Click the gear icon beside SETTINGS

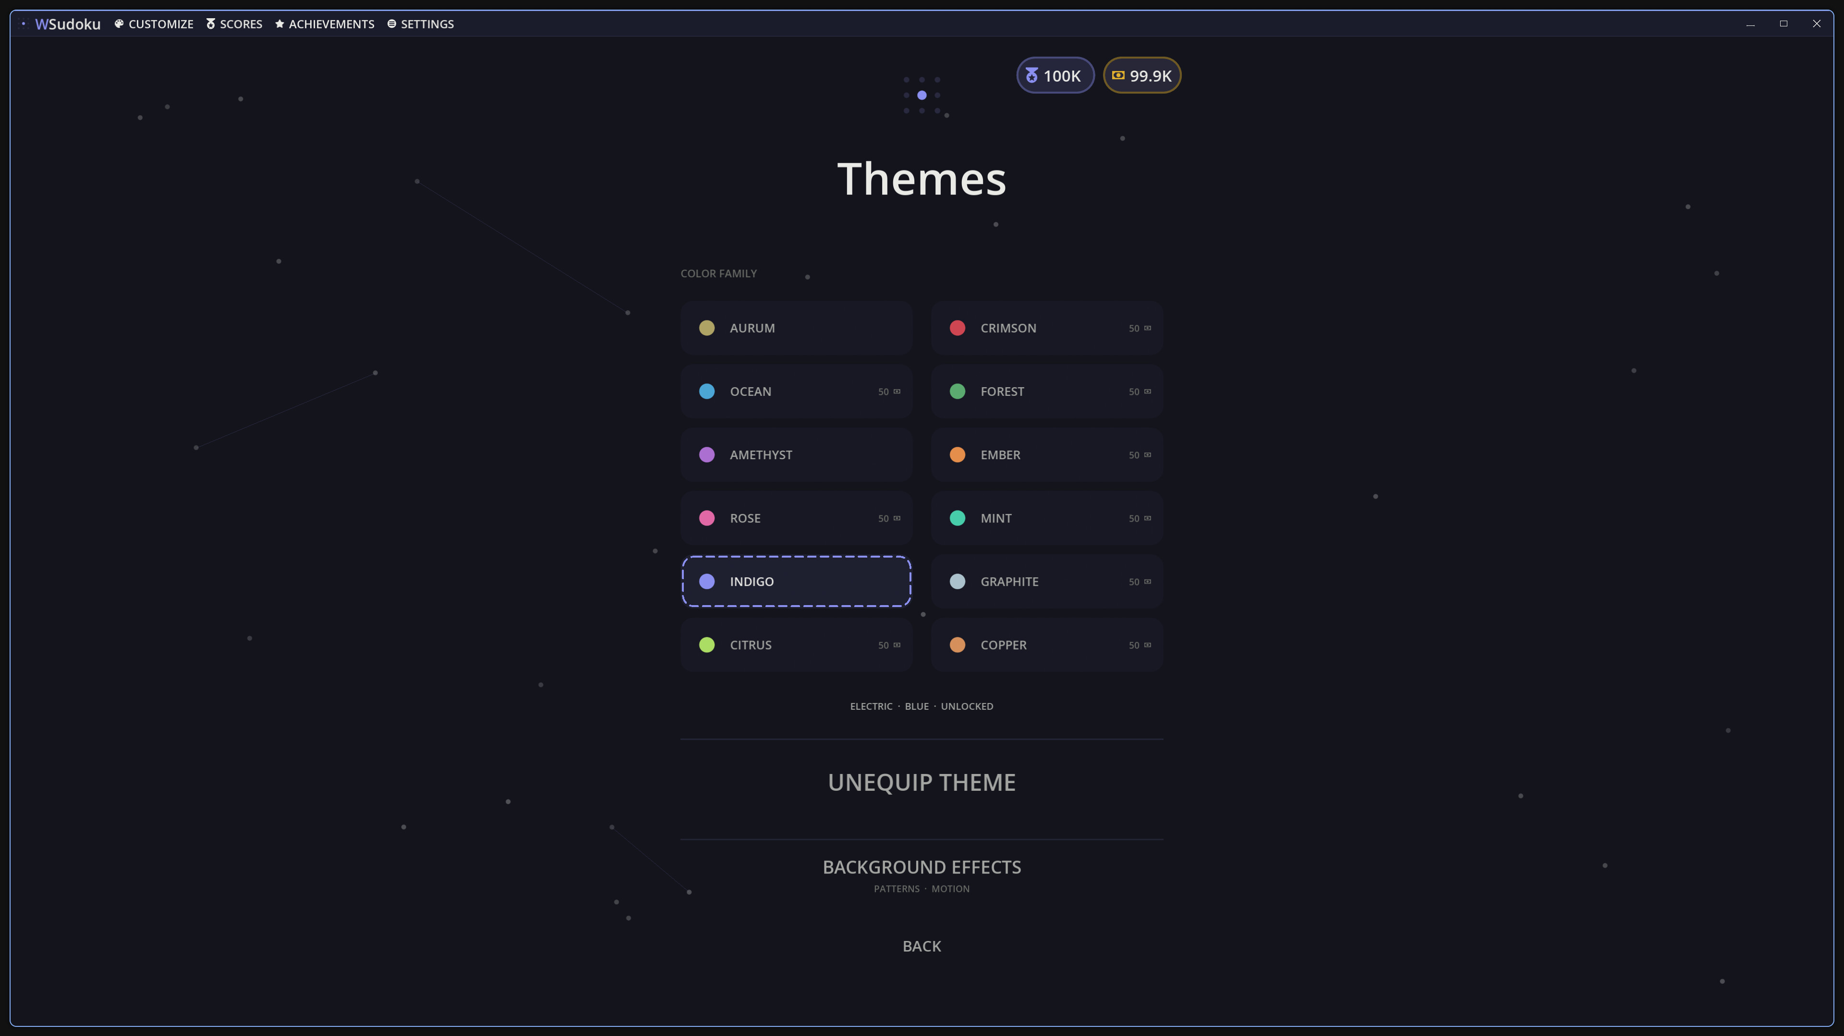point(391,24)
